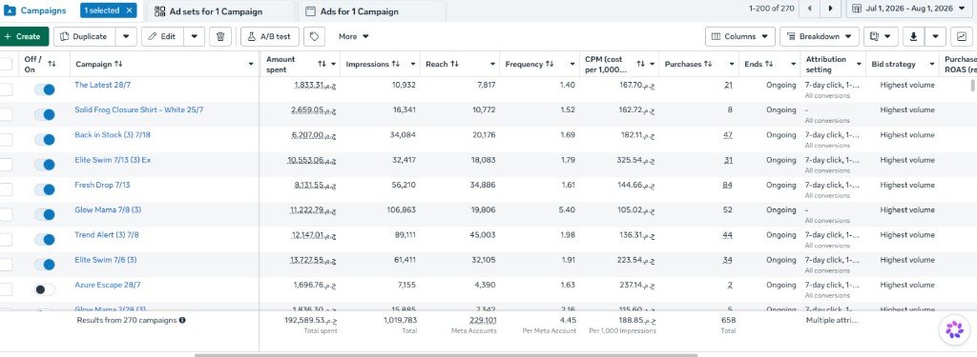Open reports icon dropdown next to Breakdown
Screen dimensions: 977x357
(881, 37)
